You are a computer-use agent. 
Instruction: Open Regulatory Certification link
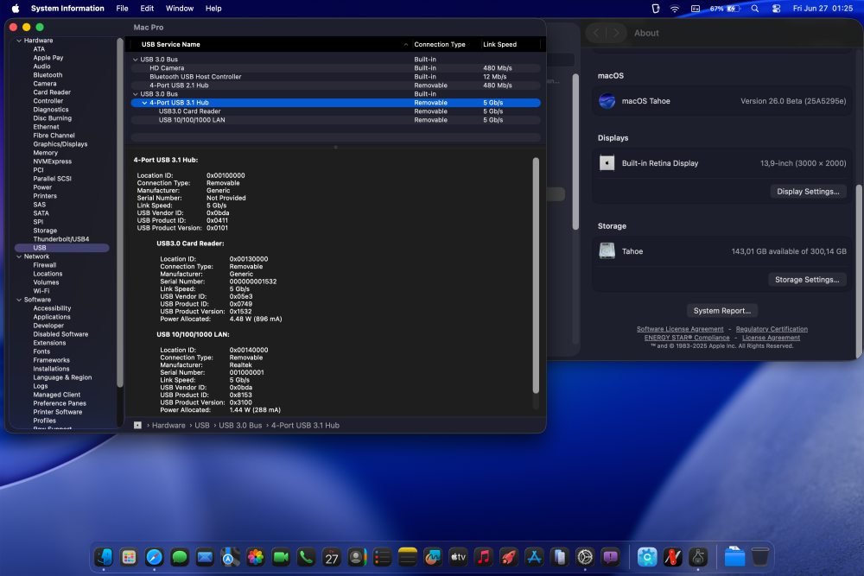pyautogui.click(x=772, y=329)
